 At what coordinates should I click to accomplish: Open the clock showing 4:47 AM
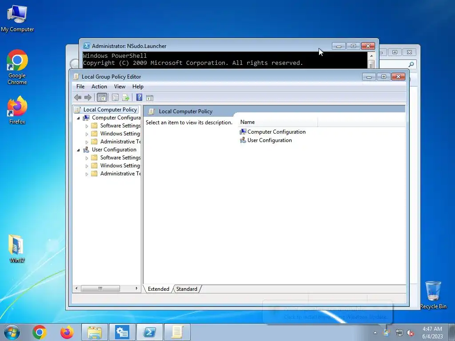432,332
